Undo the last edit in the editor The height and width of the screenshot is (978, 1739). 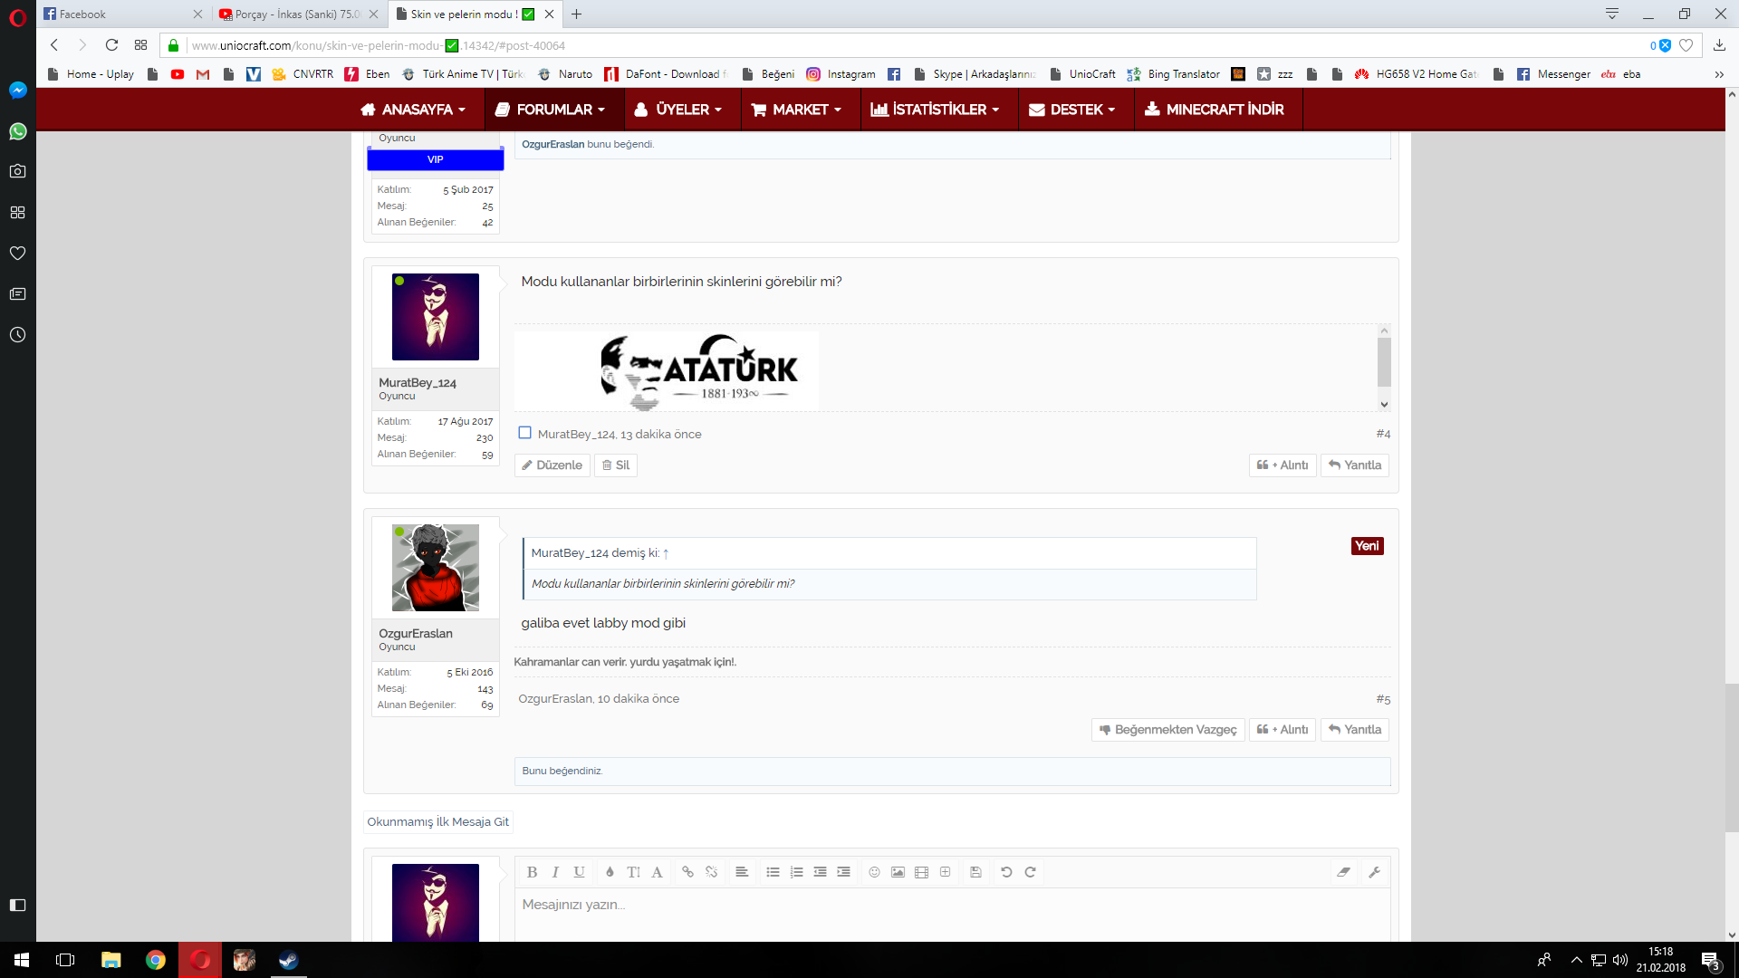pos(1006,872)
